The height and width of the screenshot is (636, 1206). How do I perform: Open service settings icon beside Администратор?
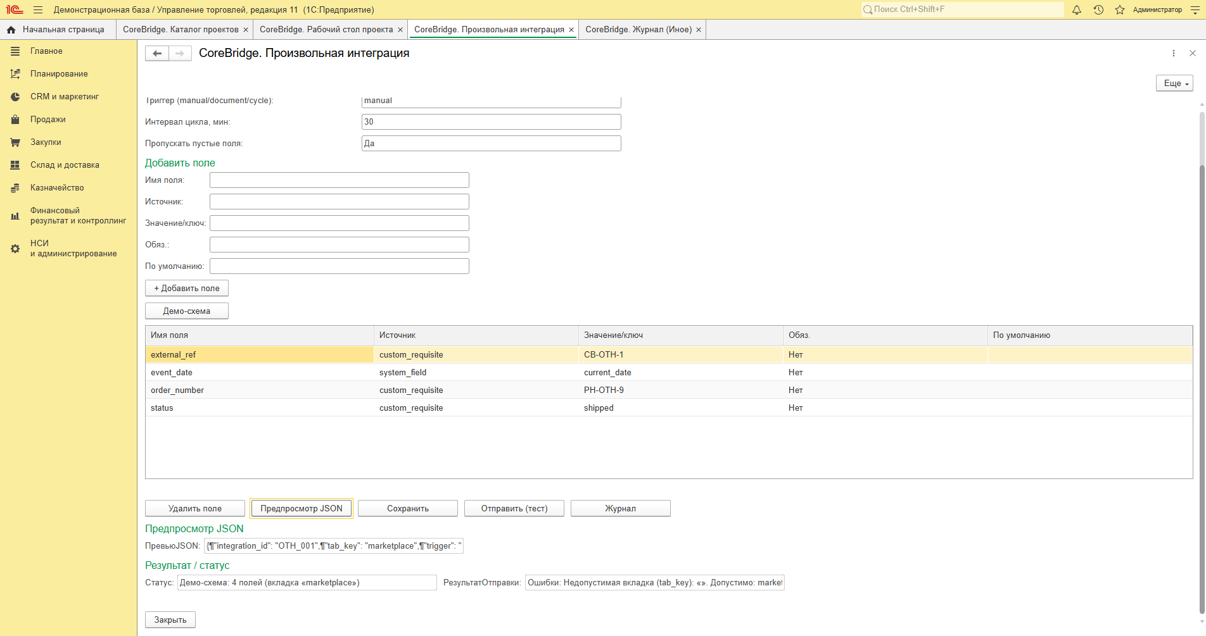[1195, 10]
